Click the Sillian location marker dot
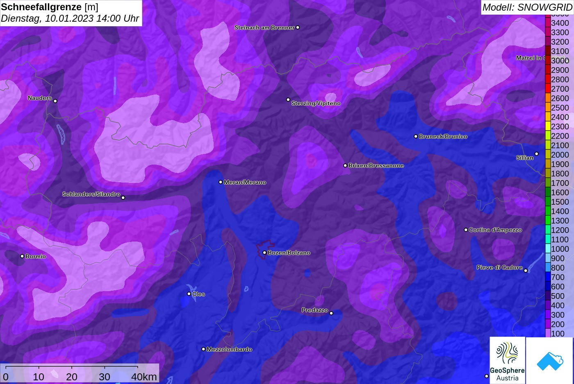574x384 pixels. 536,154
